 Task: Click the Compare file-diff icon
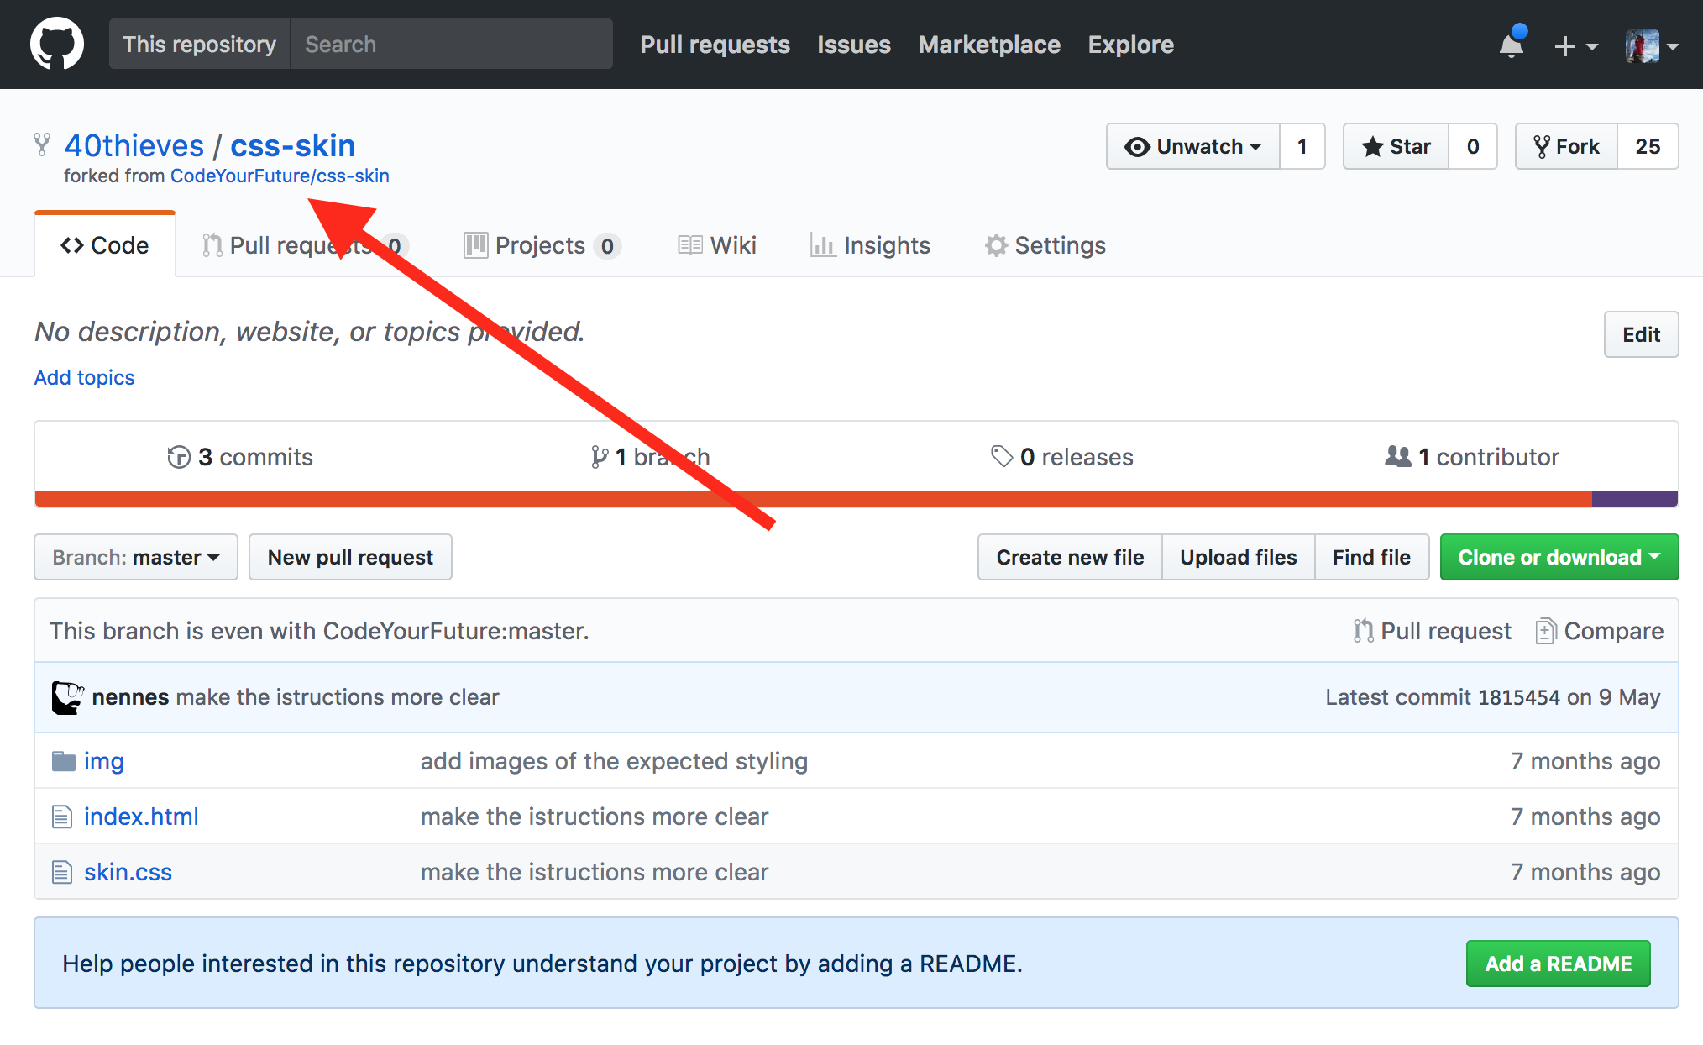pos(1545,631)
